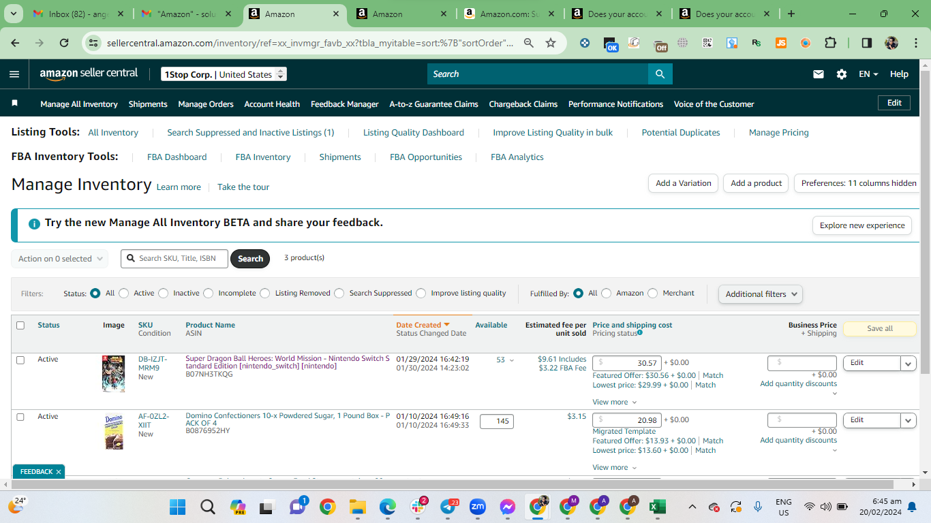The height and width of the screenshot is (523, 931).
Task: Switch to the Gmail Inbox (82) browser tab
Action: (78, 14)
